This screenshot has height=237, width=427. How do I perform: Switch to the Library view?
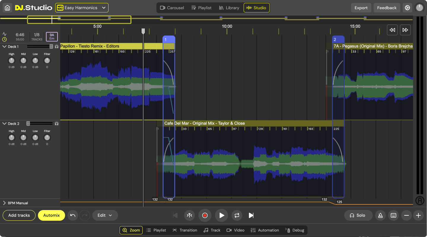[229, 8]
